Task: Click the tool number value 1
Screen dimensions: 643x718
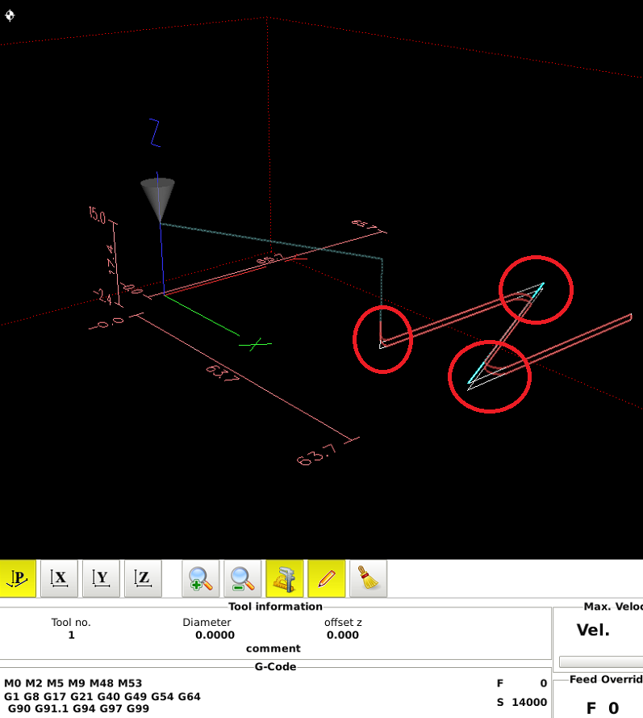Action: [71, 635]
